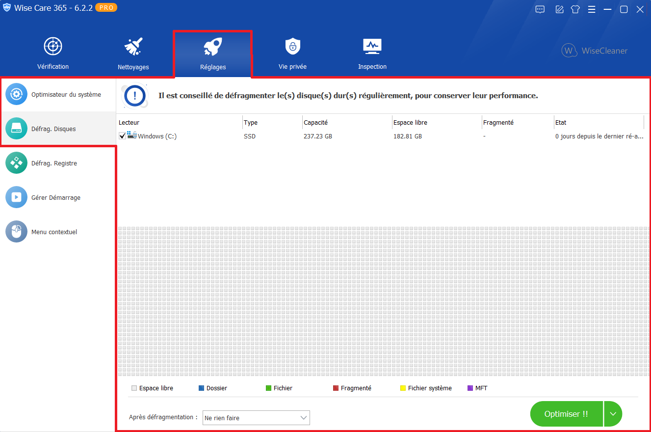The height and width of the screenshot is (432, 651).
Task: Open Gérer Démarrage section
Action: (58, 197)
